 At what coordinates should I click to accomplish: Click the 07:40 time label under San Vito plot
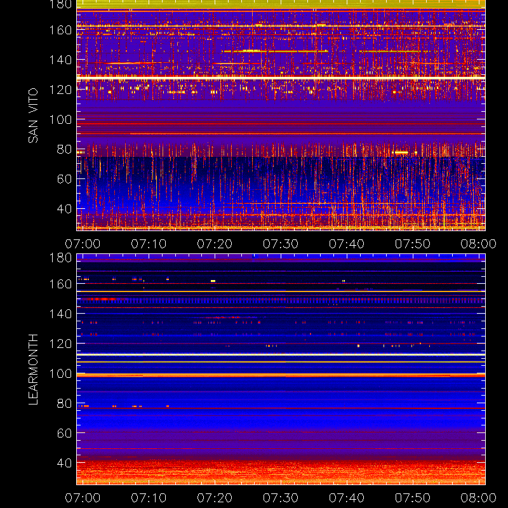(x=347, y=244)
